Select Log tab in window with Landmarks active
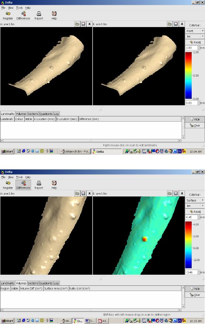205x324 pixels. (56, 114)
